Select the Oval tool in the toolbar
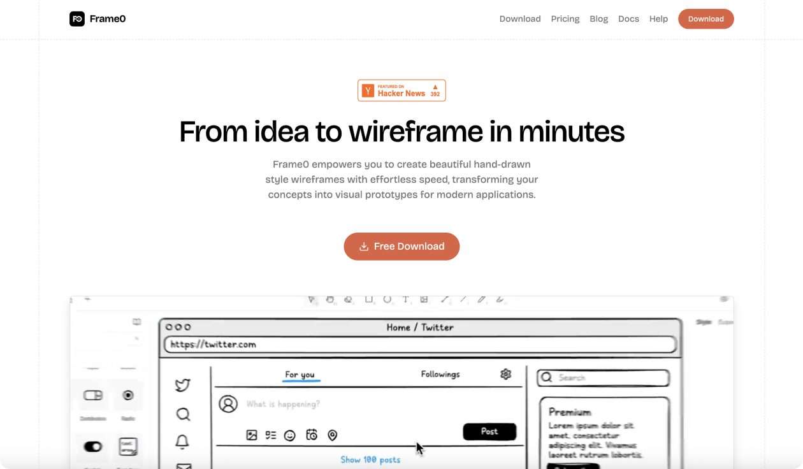The image size is (803, 469). [x=387, y=299]
